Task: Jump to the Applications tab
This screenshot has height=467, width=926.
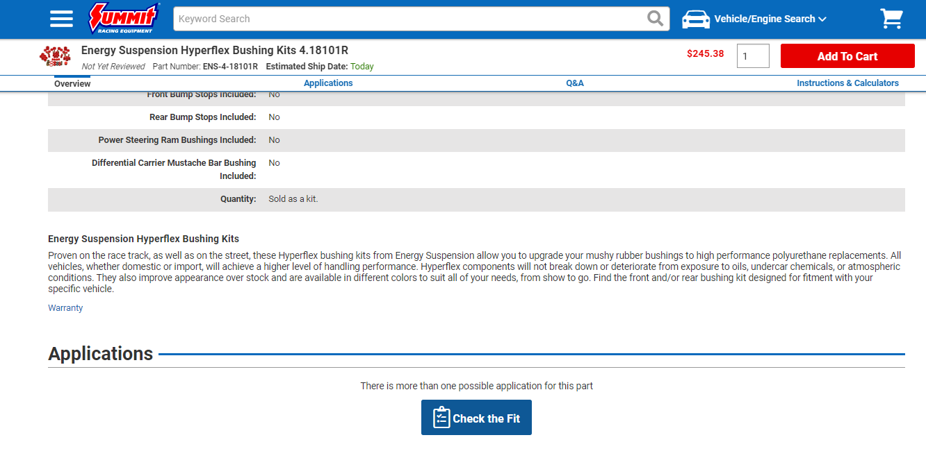Action: click(x=328, y=83)
